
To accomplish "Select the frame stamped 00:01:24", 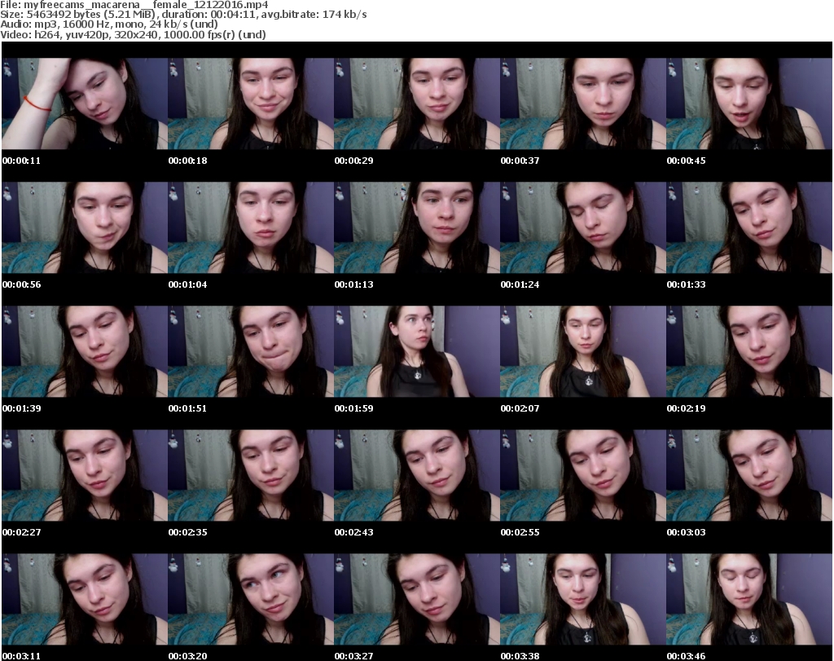I will [x=583, y=227].
